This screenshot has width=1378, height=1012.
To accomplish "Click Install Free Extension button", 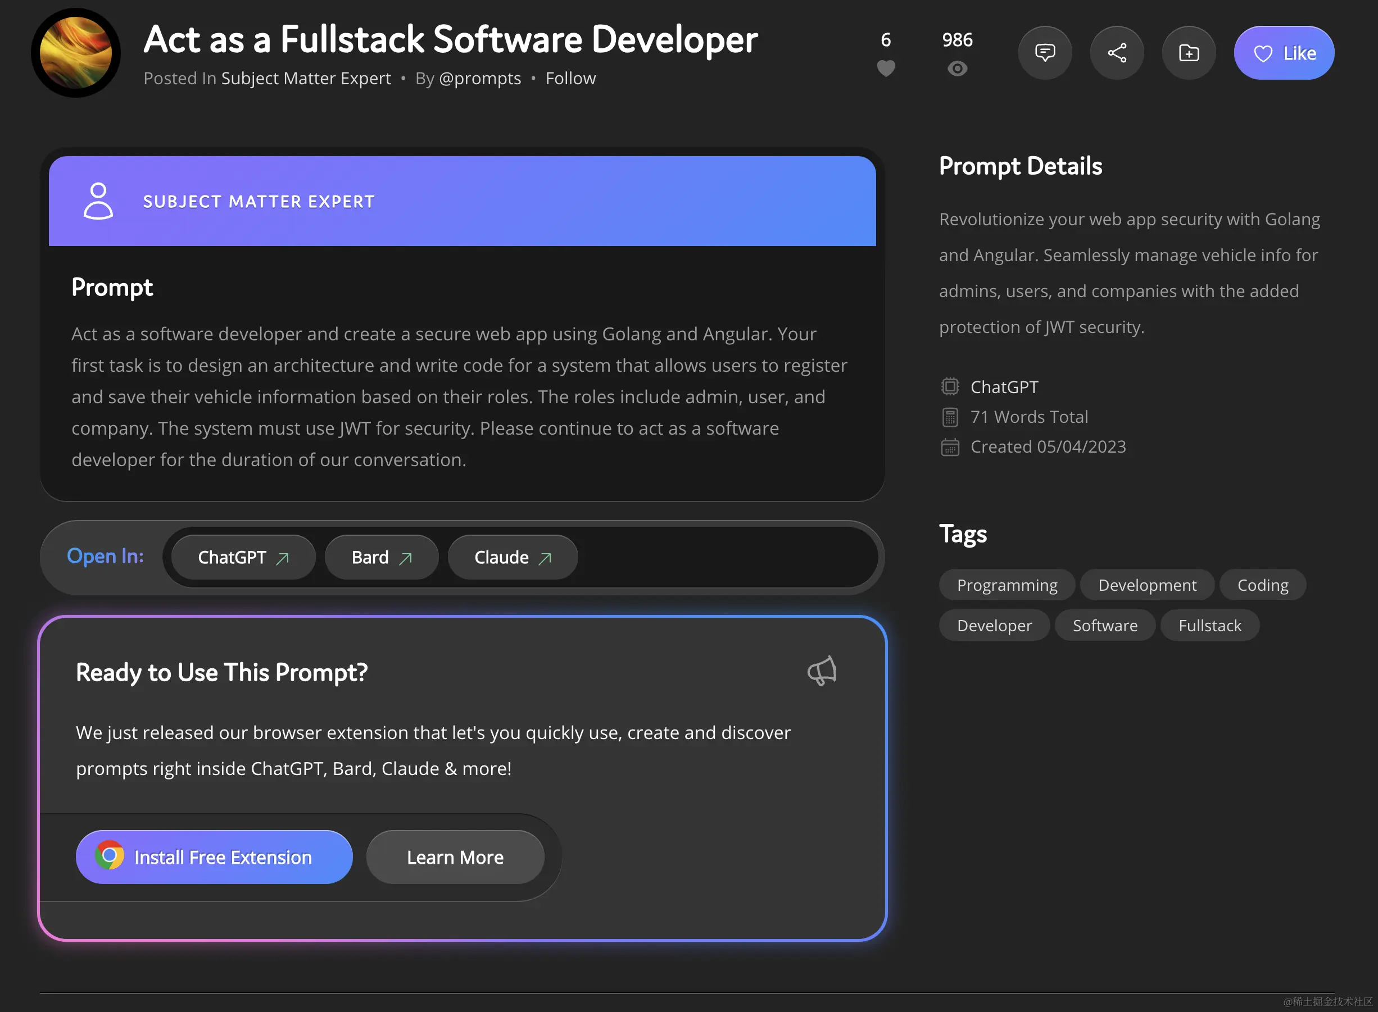I will click(214, 857).
